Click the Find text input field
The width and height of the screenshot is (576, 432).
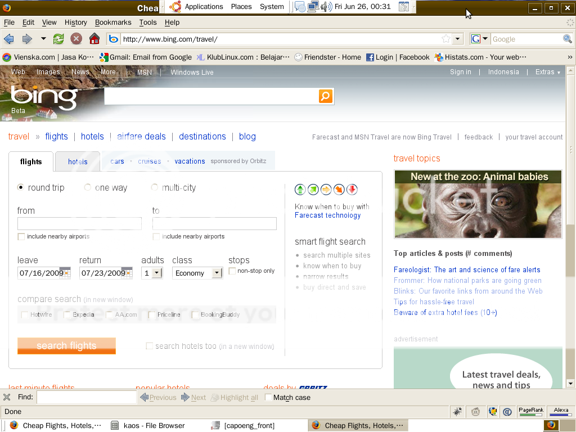coord(87,397)
